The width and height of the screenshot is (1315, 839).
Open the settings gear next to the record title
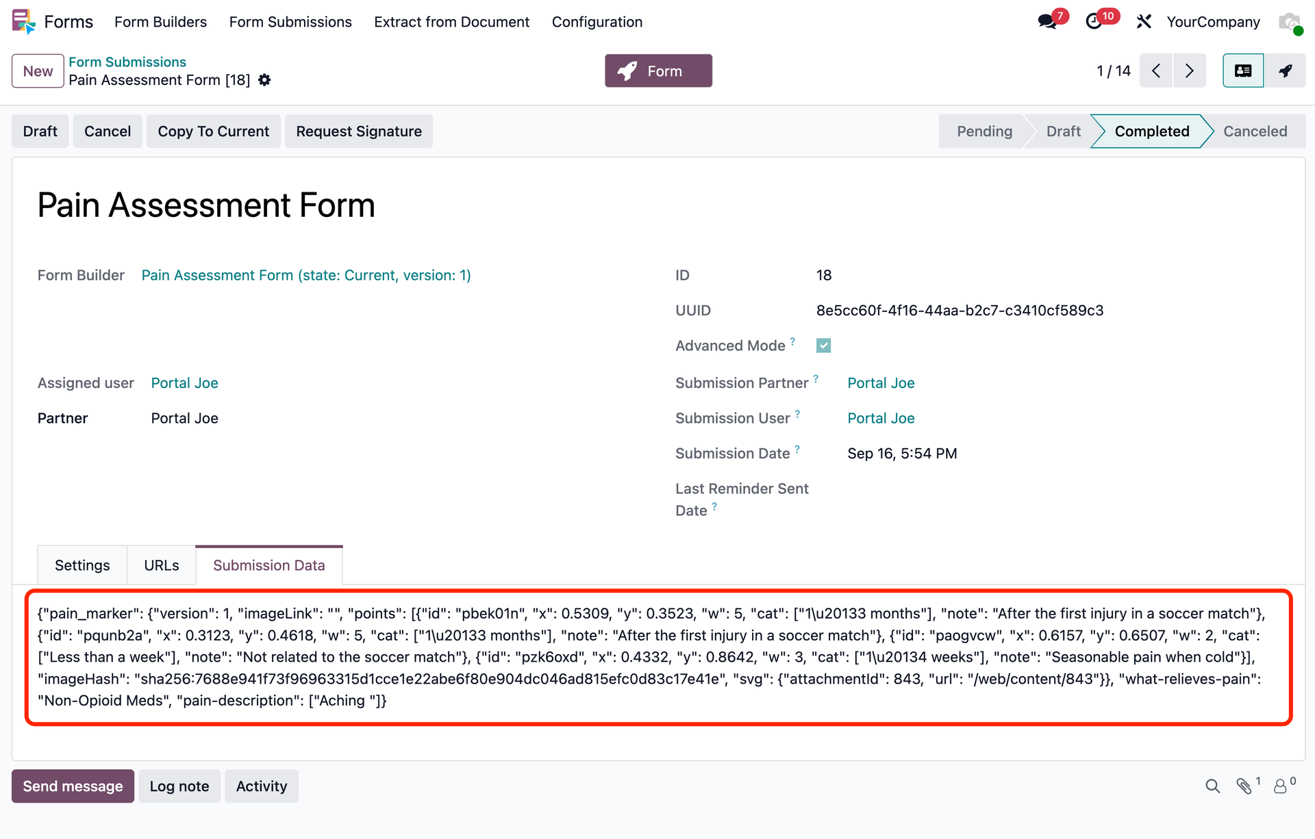coord(264,80)
